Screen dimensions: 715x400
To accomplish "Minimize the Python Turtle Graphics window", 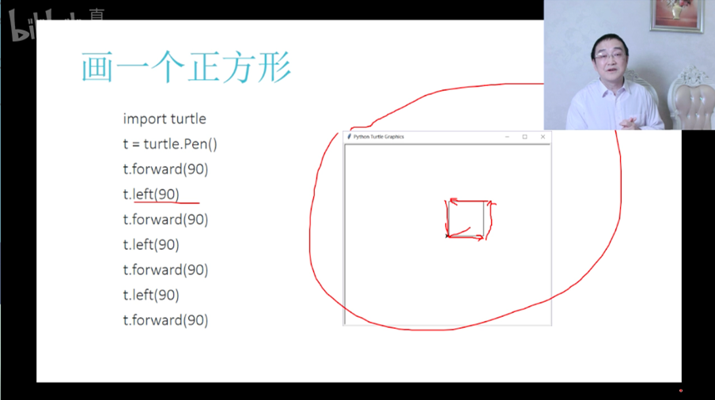I will coord(507,137).
